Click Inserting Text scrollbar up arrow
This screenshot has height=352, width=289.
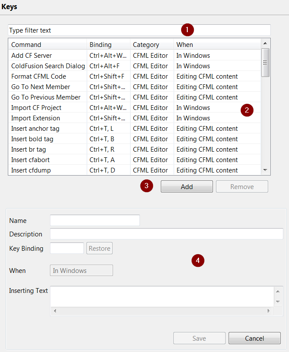click(x=278, y=292)
